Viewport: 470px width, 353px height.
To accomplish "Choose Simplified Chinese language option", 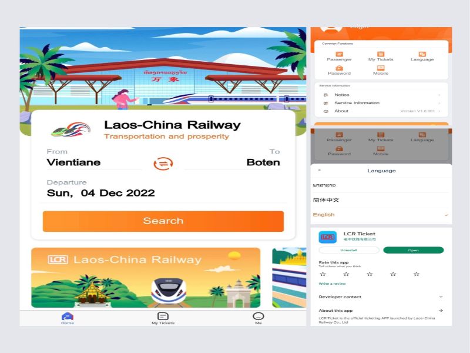I will 381,200.
